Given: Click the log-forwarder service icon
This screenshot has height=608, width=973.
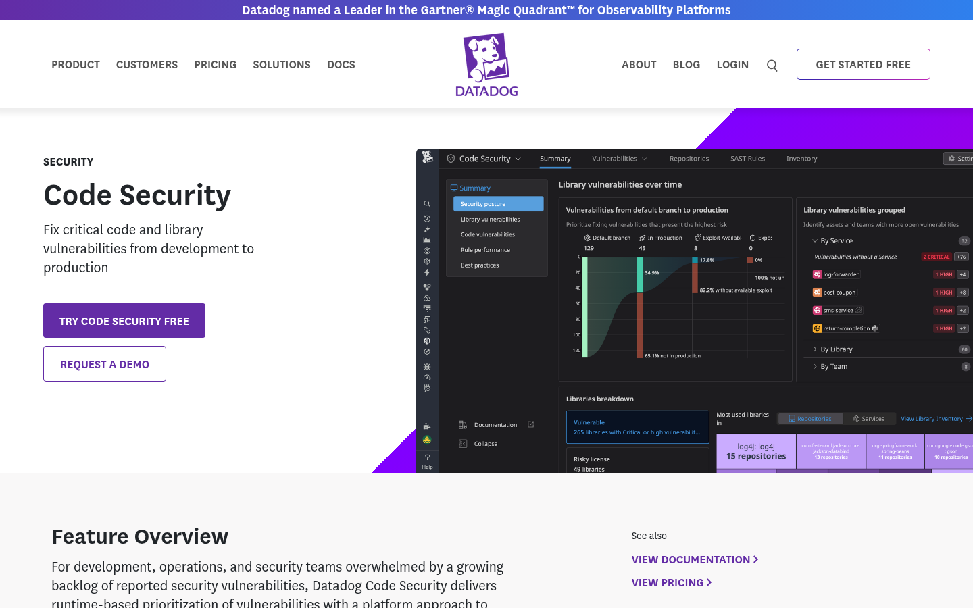Looking at the screenshot, I should [817, 274].
